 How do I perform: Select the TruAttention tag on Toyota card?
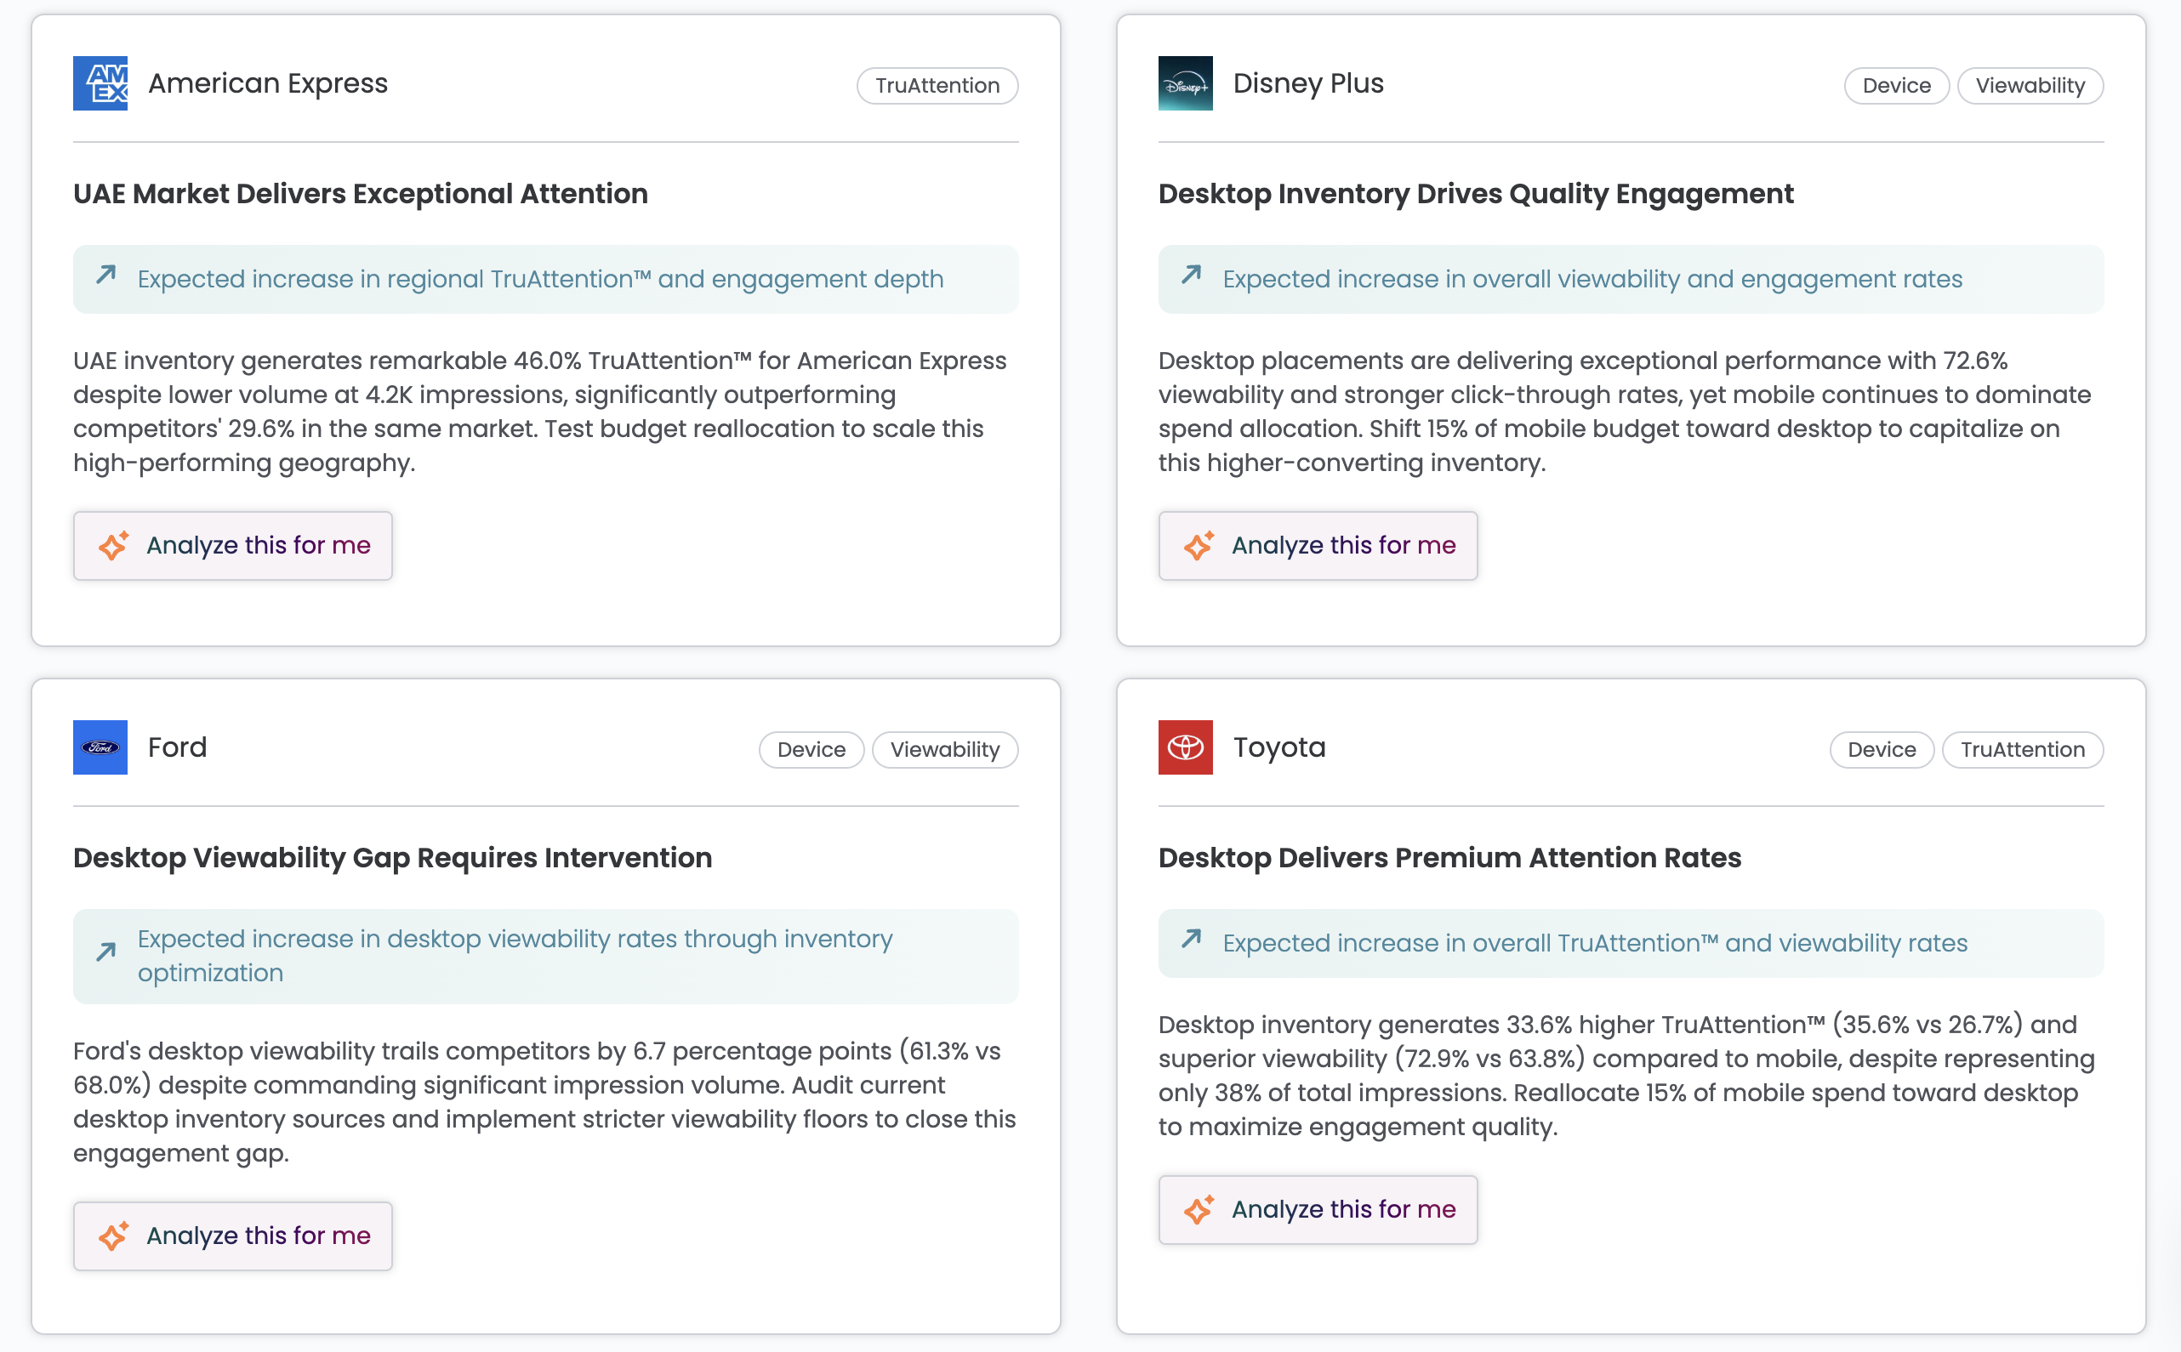pyautogui.click(x=2023, y=750)
